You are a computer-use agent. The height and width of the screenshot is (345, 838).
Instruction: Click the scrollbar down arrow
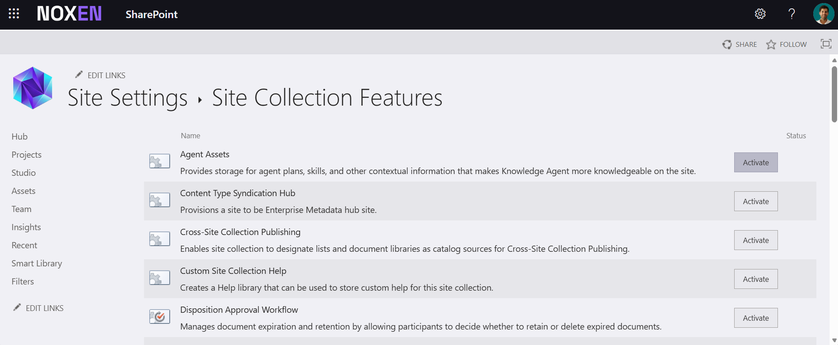(x=834, y=341)
